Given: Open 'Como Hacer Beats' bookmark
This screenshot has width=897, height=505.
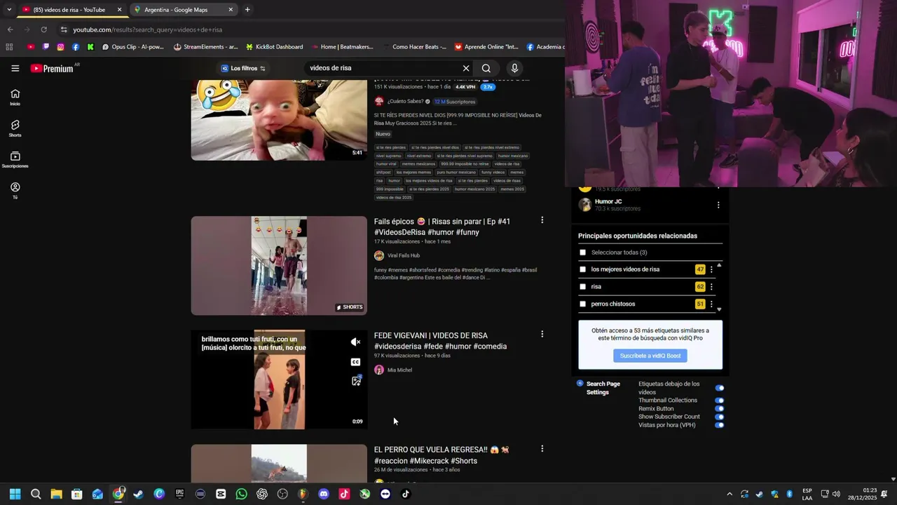Looking at the screenshot, I should click(414, 47).
